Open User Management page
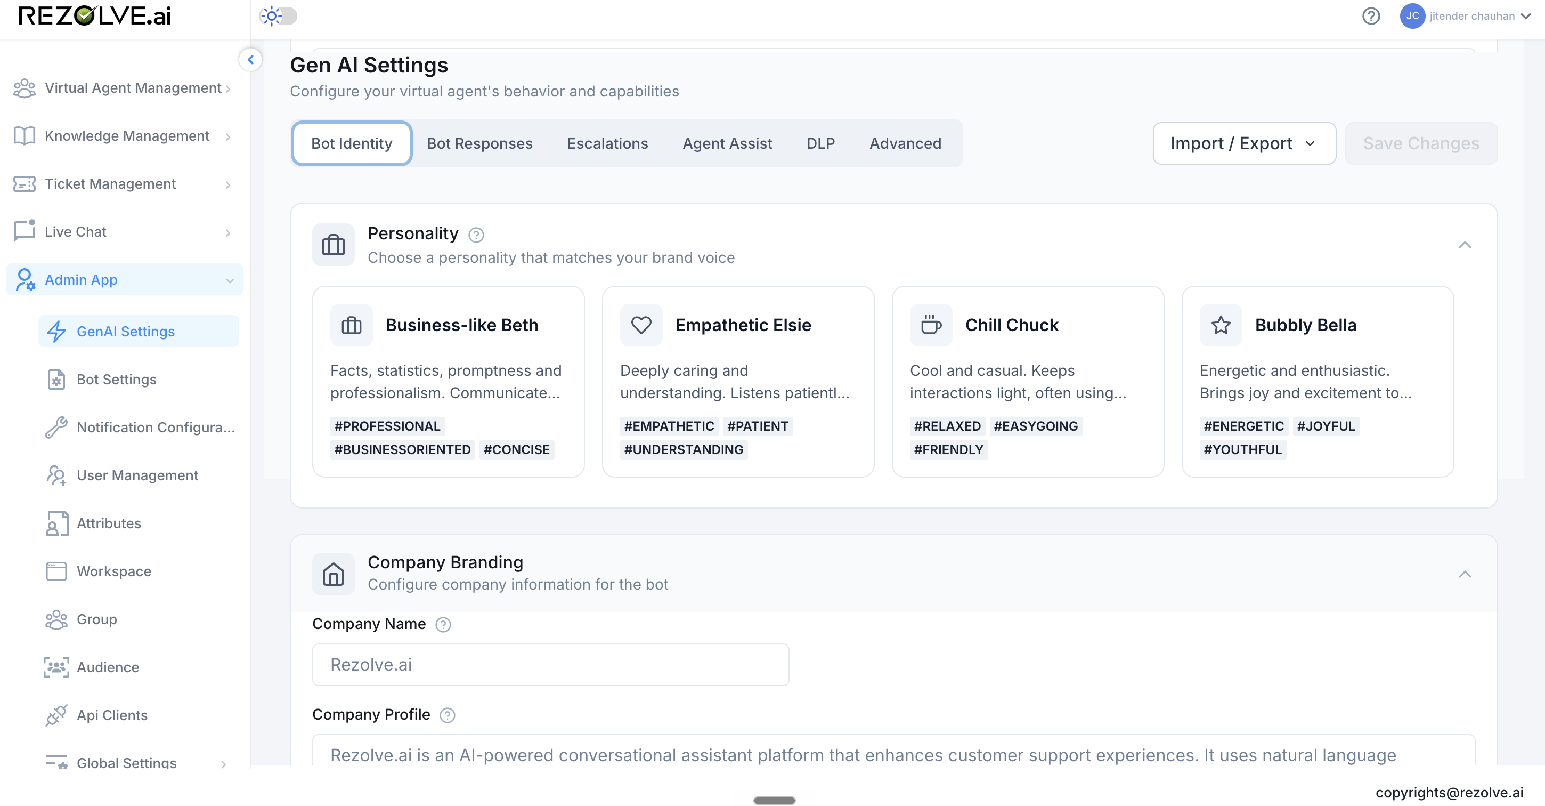The image size is (1545, 806). tap(139, 475)
